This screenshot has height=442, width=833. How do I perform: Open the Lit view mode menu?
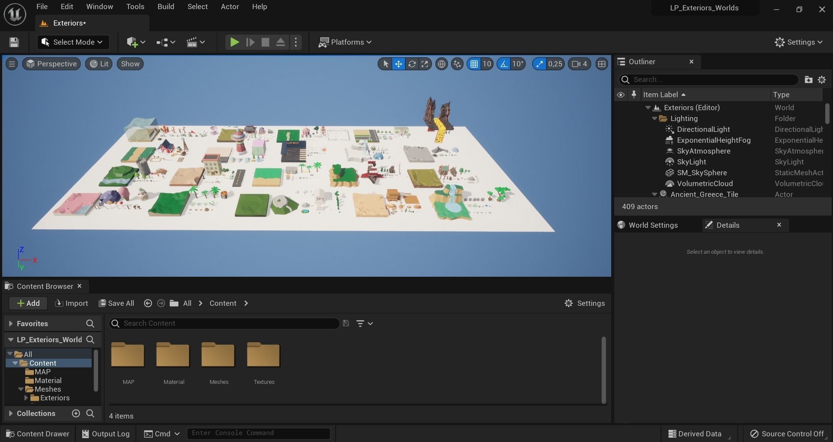pos(99,64)
